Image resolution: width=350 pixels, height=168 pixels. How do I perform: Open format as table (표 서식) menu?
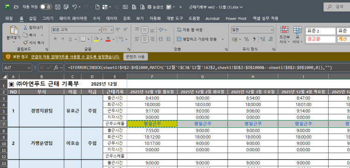tap(298, 35)
